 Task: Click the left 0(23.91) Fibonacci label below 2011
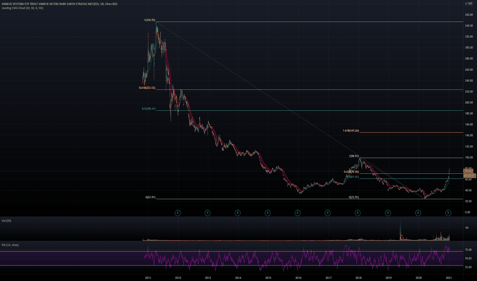coord(150,197)
